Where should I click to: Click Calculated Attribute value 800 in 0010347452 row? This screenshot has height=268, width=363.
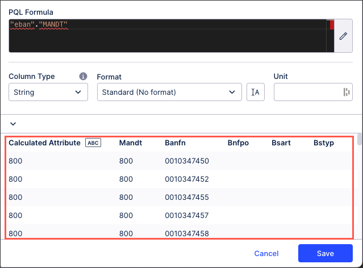15,179
